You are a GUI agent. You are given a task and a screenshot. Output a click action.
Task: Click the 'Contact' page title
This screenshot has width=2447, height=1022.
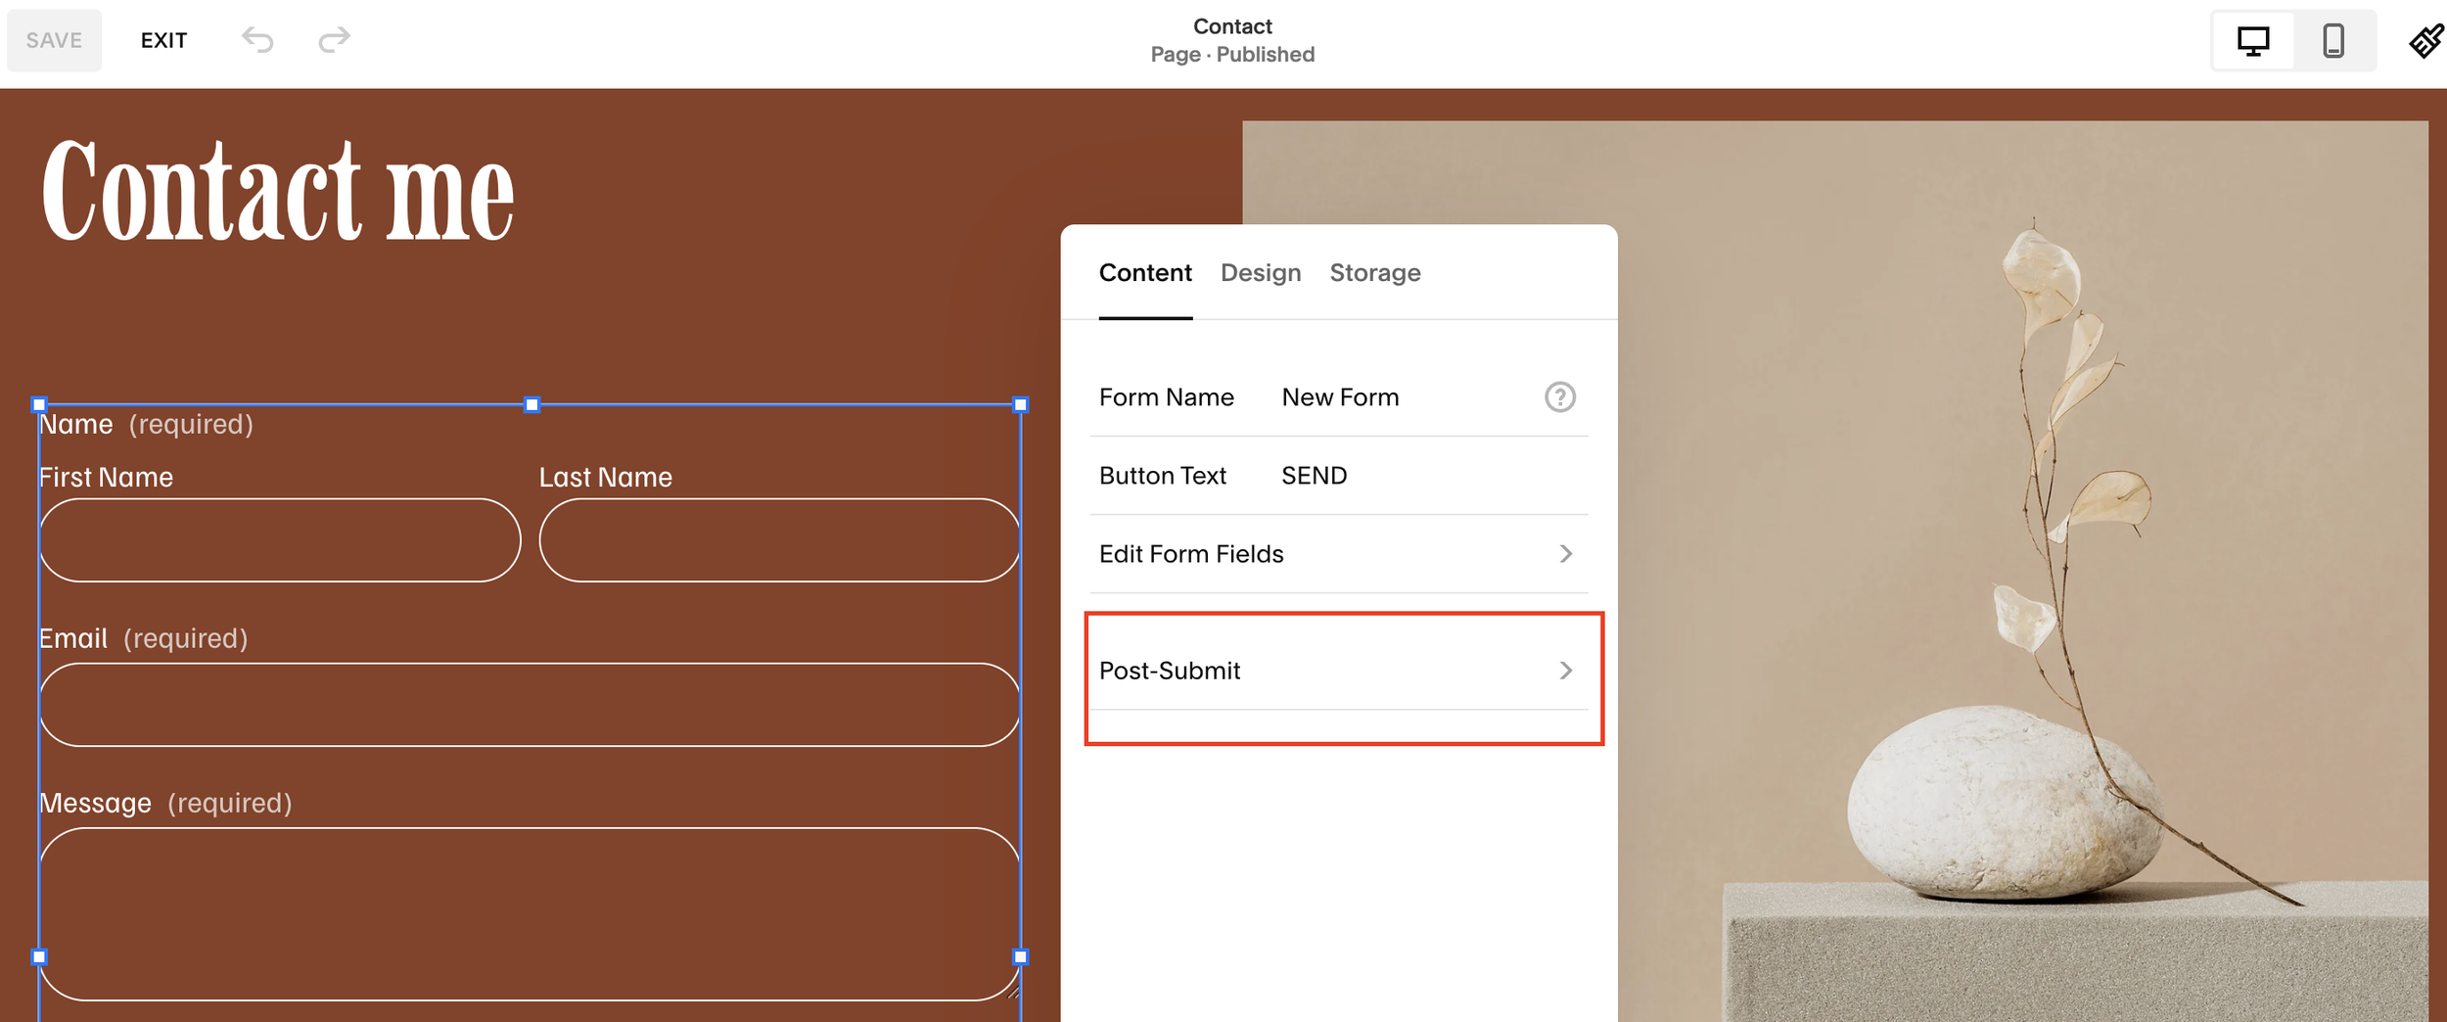tap(1232, 26)
